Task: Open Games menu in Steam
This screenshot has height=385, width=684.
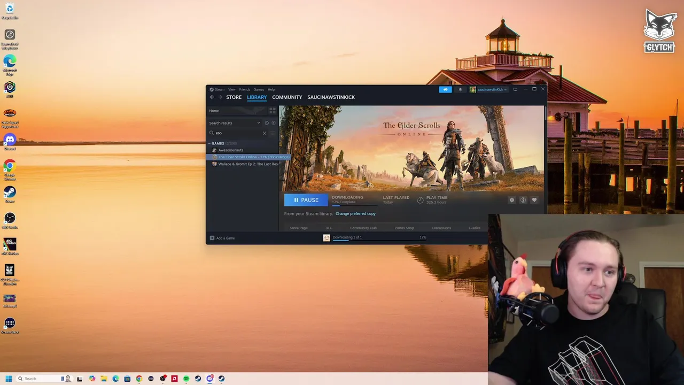Action: 259,89
